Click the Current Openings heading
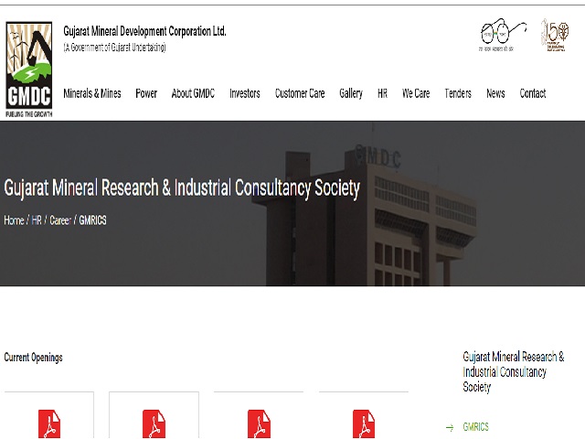Image resolution: width=585 pixels, height=439 pixels. point(33,358)
